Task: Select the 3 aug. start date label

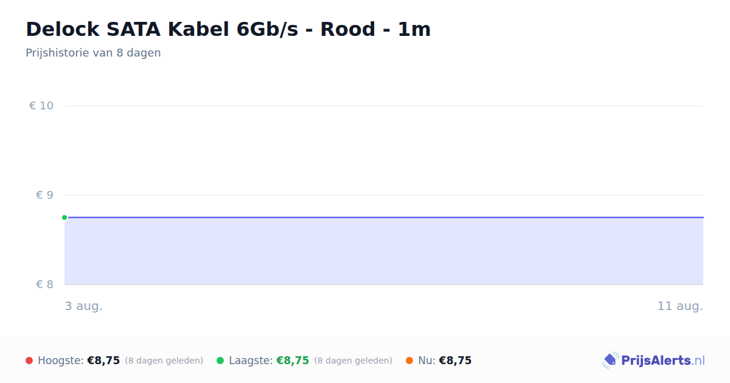Action: point(84,306)
